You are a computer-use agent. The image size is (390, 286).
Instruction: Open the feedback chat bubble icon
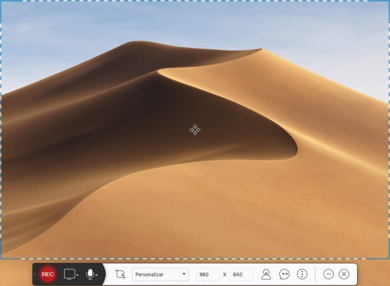(x=284, y=274)
